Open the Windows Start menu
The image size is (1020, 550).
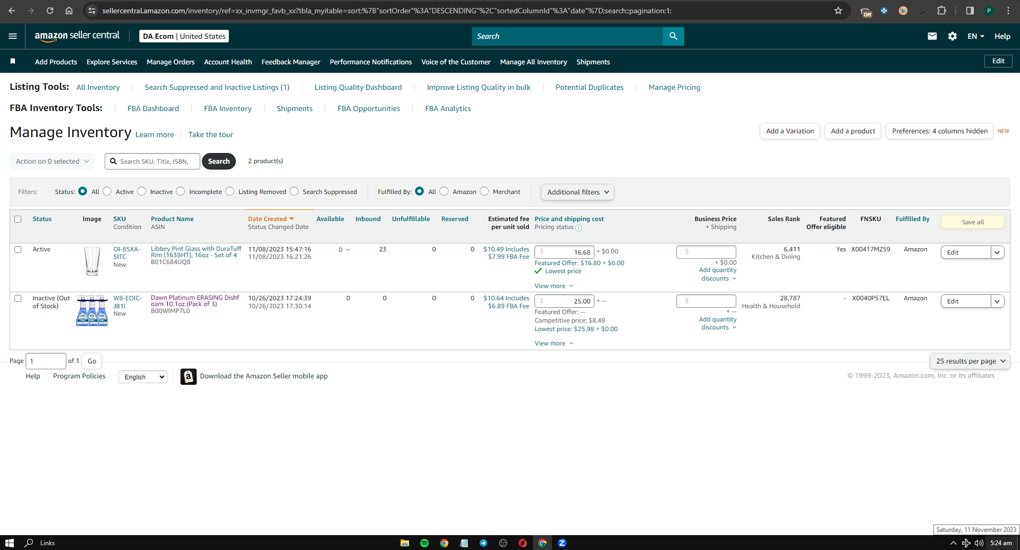click(x=9, y=543)
